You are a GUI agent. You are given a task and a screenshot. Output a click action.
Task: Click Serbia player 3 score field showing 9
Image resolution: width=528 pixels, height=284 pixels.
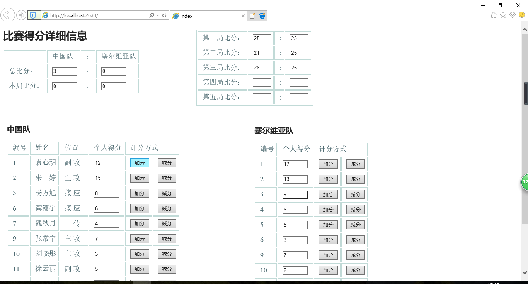[295, 194]
